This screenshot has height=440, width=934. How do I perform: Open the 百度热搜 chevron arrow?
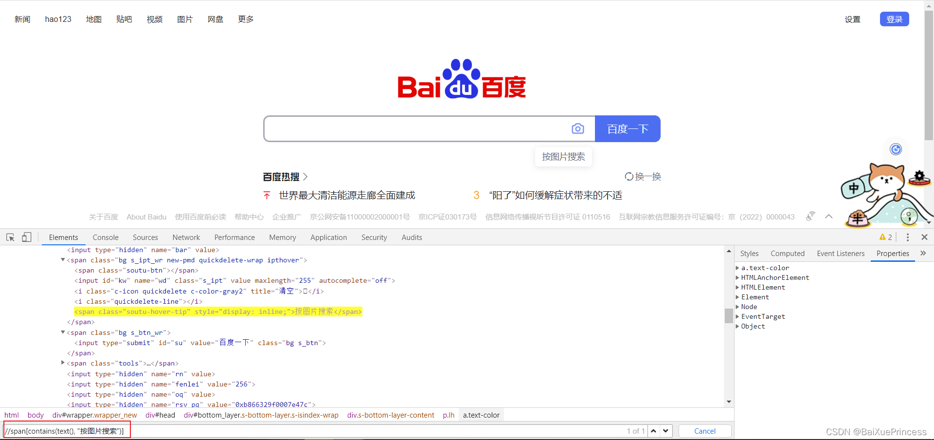(x=305, y=177)
